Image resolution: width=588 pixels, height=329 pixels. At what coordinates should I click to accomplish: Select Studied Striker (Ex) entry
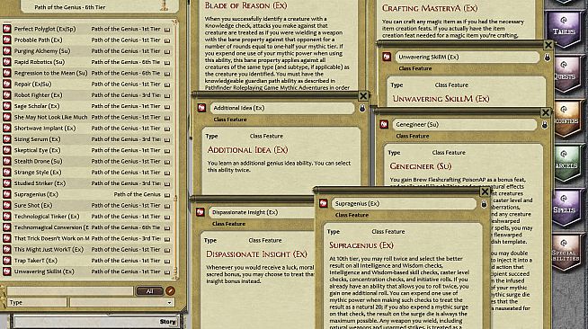tap(40, 183)
